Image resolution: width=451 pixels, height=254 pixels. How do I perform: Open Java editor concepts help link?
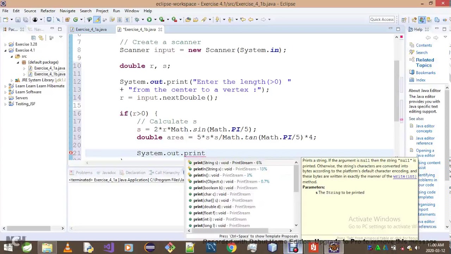[425, 128]
